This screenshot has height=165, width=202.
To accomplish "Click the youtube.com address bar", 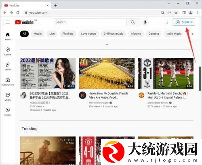I will coord(92,13).
